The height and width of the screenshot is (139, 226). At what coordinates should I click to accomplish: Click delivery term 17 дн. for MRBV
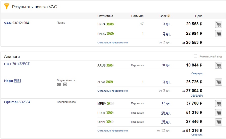click(x=166, y=103)
